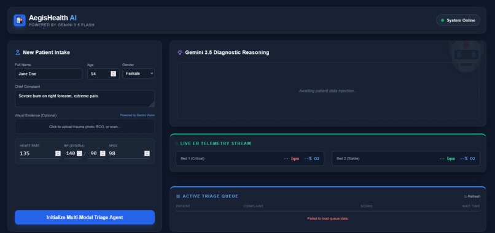
Task: Click the Chief Complaint text area
Action: coord(85,99)
